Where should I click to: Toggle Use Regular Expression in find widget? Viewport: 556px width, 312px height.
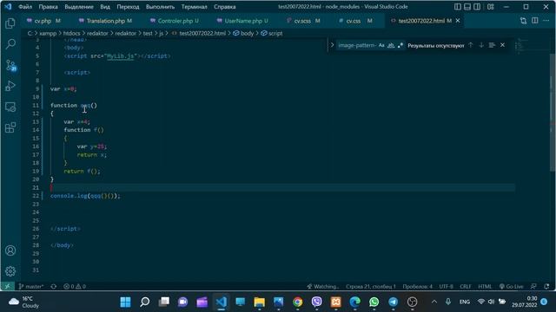point(400,45)
